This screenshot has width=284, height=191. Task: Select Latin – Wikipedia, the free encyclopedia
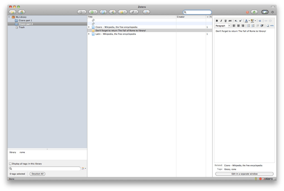(116, 34)
